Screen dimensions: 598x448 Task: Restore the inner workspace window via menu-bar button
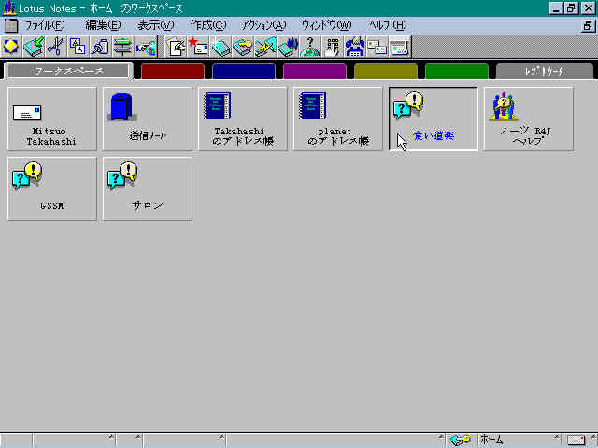tap(588, 25)
